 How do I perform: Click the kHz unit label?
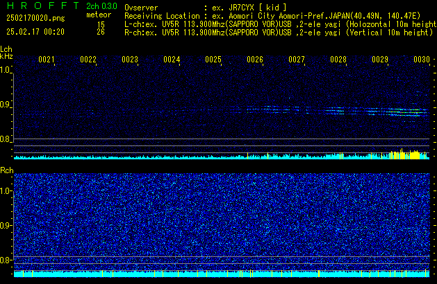tap(6, 56)
